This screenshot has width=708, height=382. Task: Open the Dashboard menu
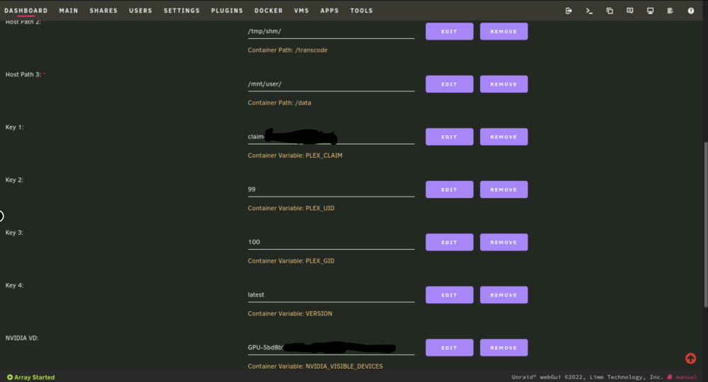(25, 11)
